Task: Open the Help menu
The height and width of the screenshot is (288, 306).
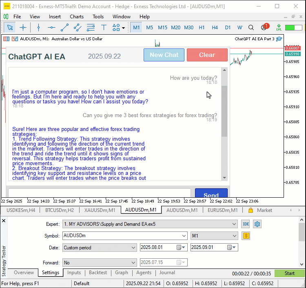Action: [x=144, y=17]
